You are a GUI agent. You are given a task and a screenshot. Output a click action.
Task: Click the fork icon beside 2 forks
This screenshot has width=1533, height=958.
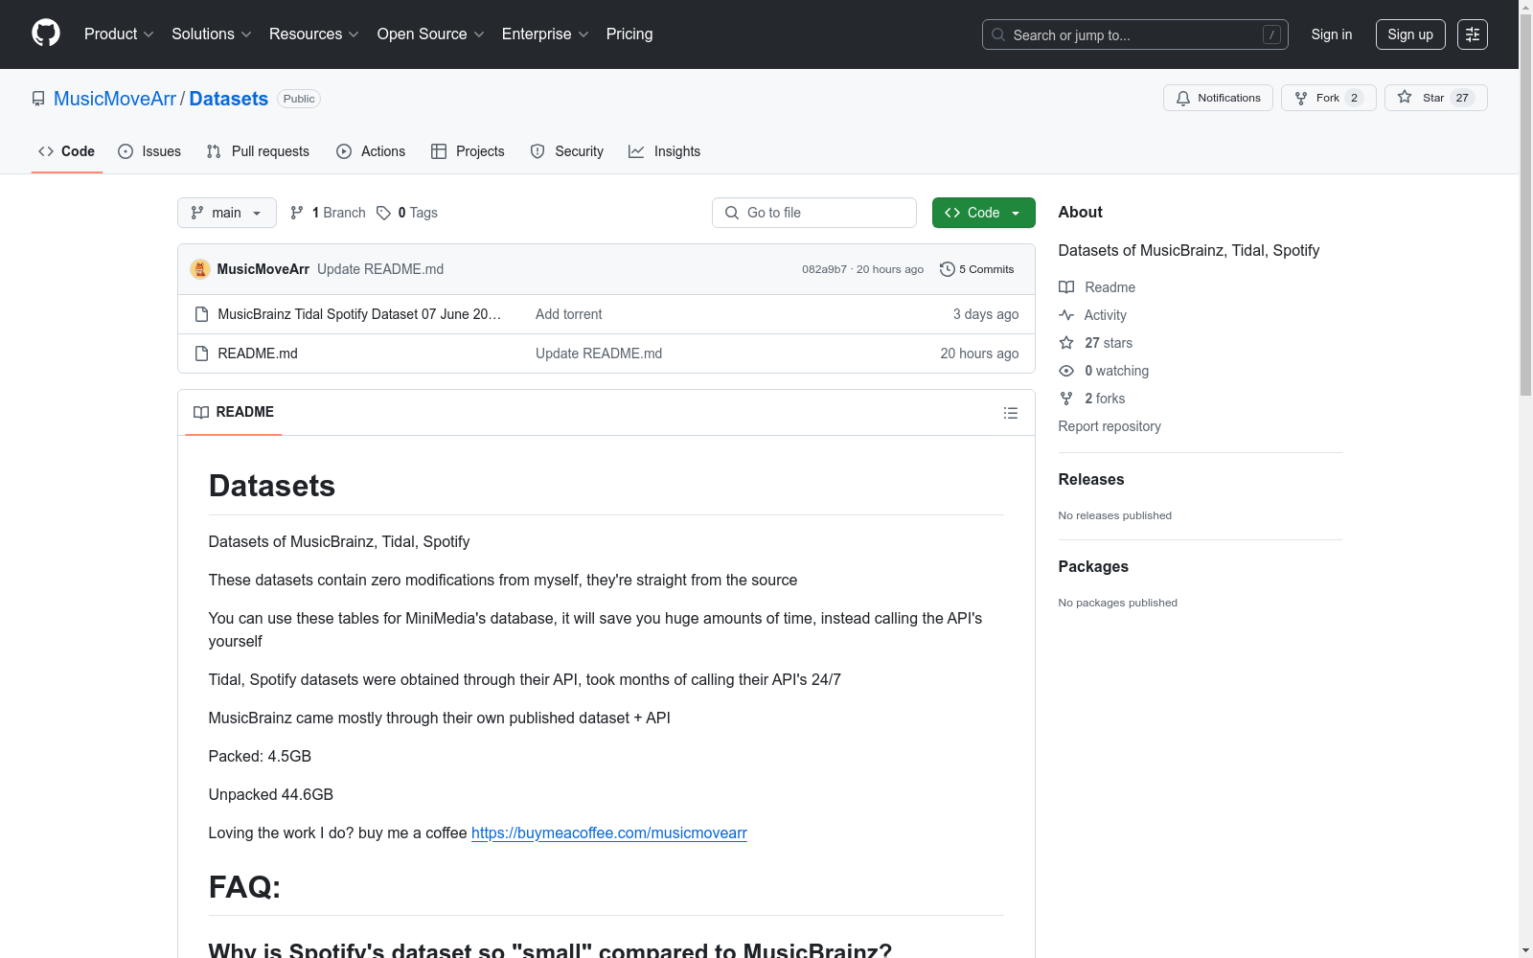pyautogui.click(x=1066, y=399)
